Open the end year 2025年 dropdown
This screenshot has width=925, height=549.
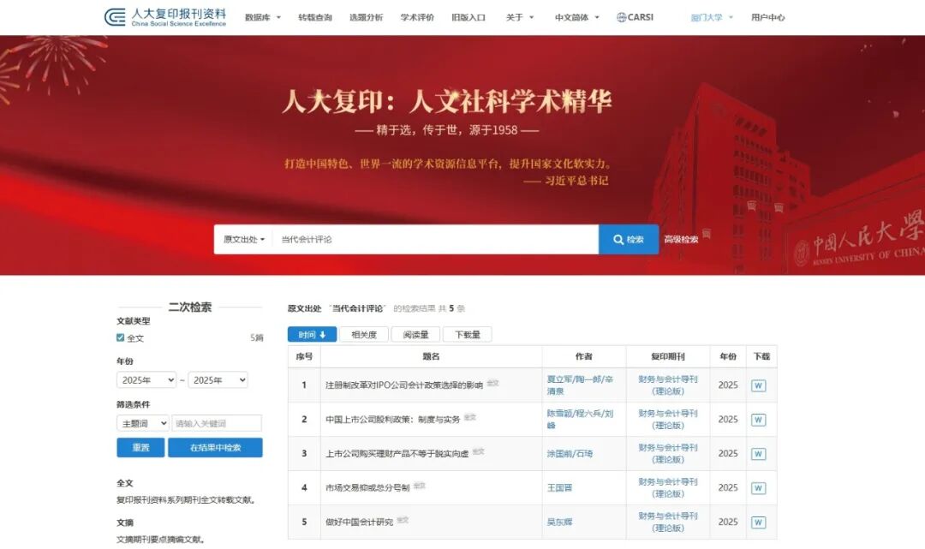[x=218, y=380]
